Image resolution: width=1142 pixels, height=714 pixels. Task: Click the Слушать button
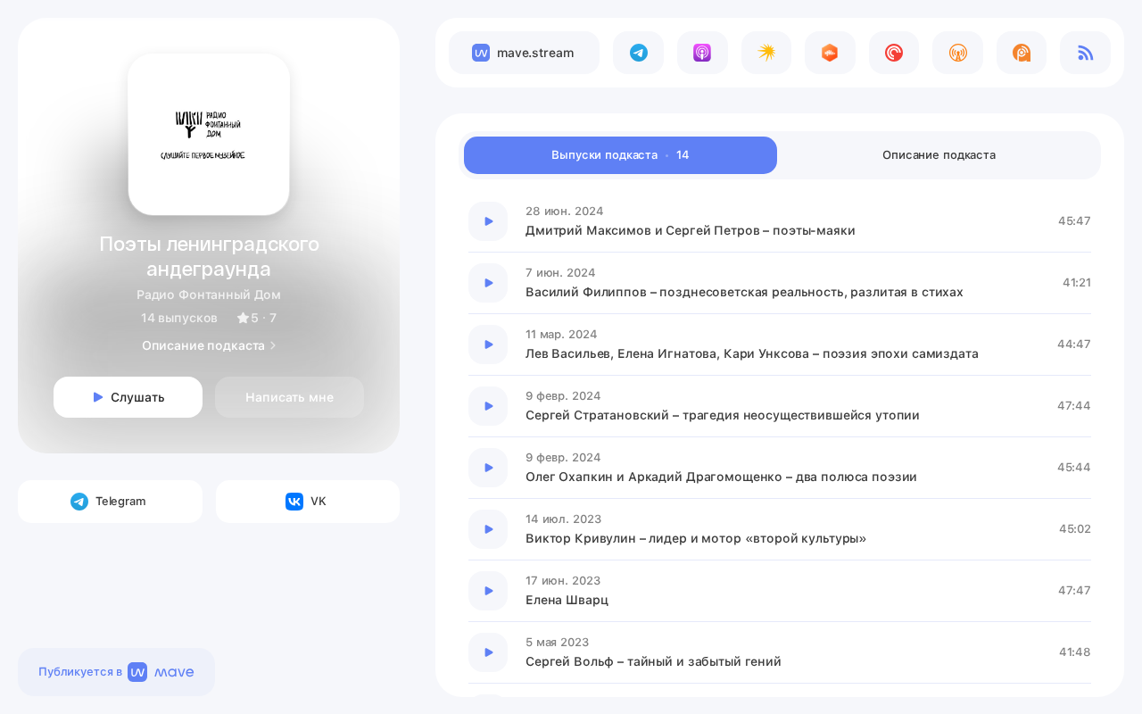(x=128, y=397)
